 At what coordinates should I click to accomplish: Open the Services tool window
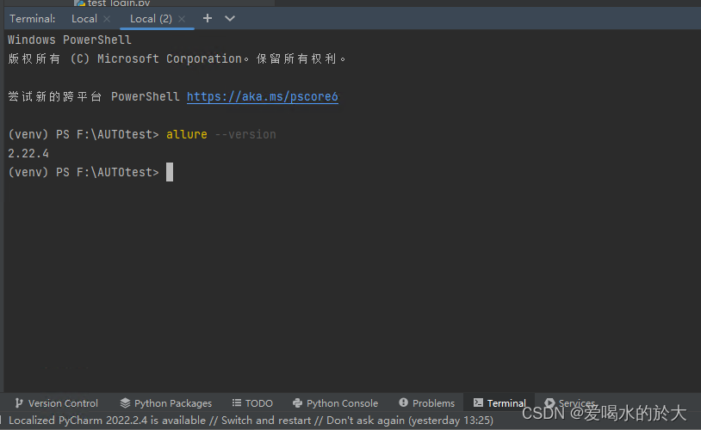[x=570, y=403]
